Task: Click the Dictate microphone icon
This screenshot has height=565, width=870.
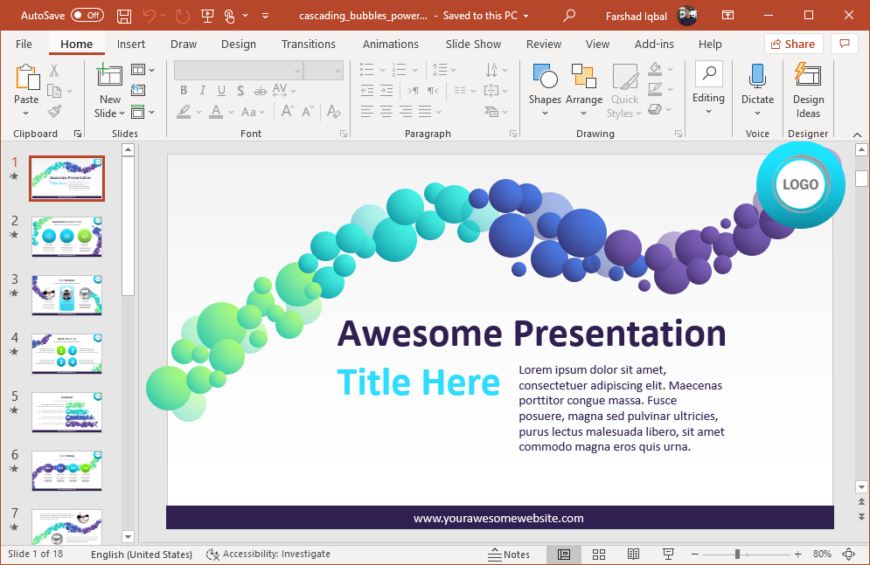Action: [x=757, y=77]
